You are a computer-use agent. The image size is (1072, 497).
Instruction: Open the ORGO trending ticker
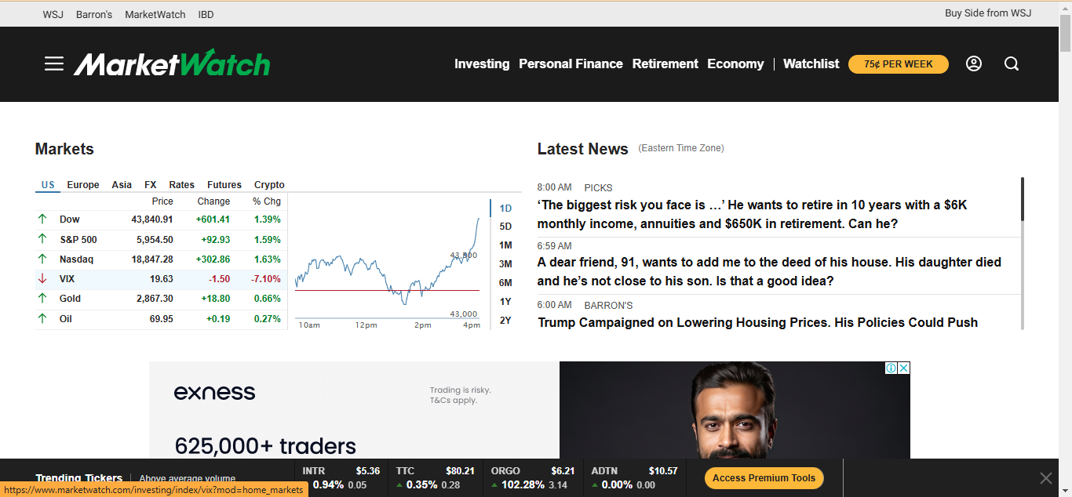(x=532, y=478)
